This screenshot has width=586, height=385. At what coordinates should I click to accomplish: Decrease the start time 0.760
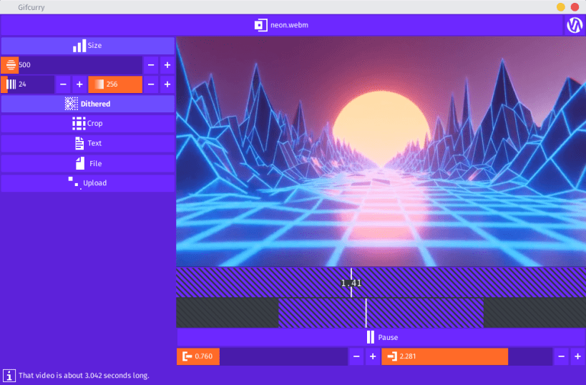(x=356, y=356)
